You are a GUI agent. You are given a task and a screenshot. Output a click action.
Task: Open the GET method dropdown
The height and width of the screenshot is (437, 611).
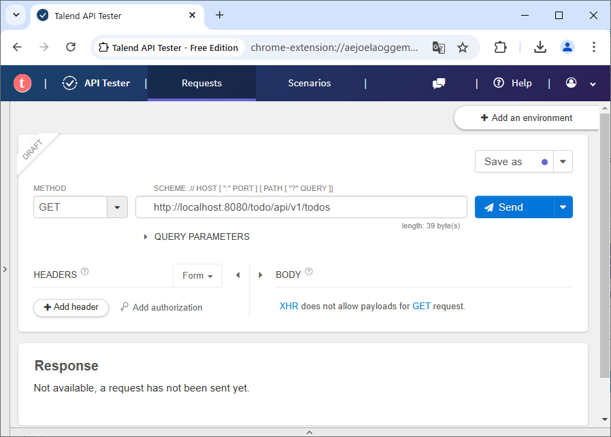(117, 207)
